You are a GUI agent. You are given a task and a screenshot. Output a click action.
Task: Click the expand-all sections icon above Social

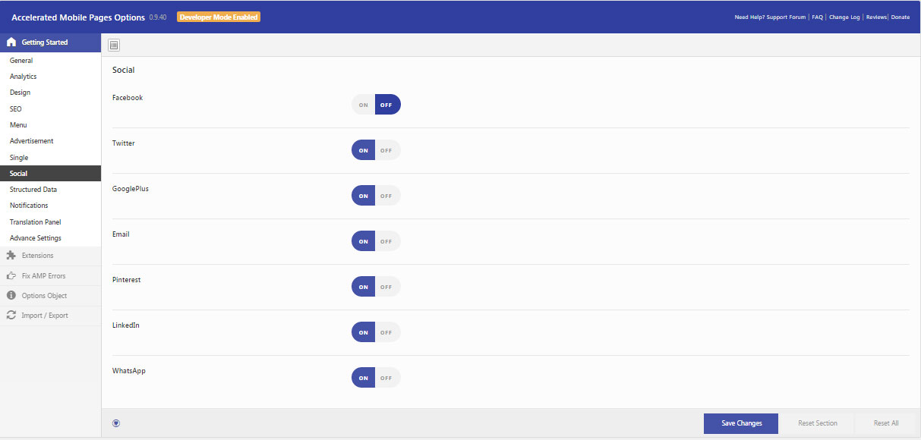[x=114, y=46]
